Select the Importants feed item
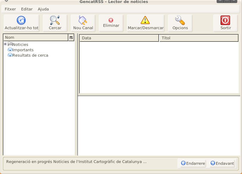 click(x=23, y=50)
